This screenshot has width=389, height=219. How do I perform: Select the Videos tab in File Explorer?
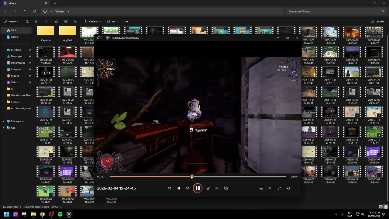pos(25,3)
